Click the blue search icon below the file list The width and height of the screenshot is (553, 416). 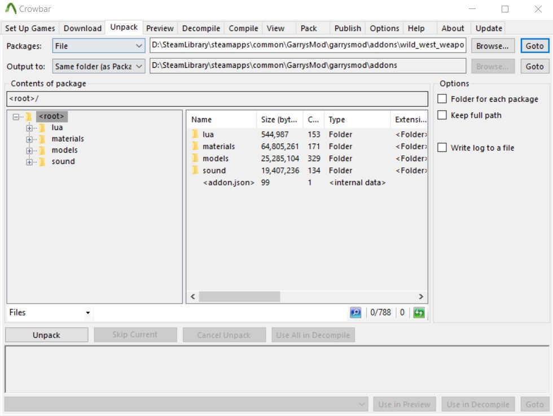(x=355, y=313)
